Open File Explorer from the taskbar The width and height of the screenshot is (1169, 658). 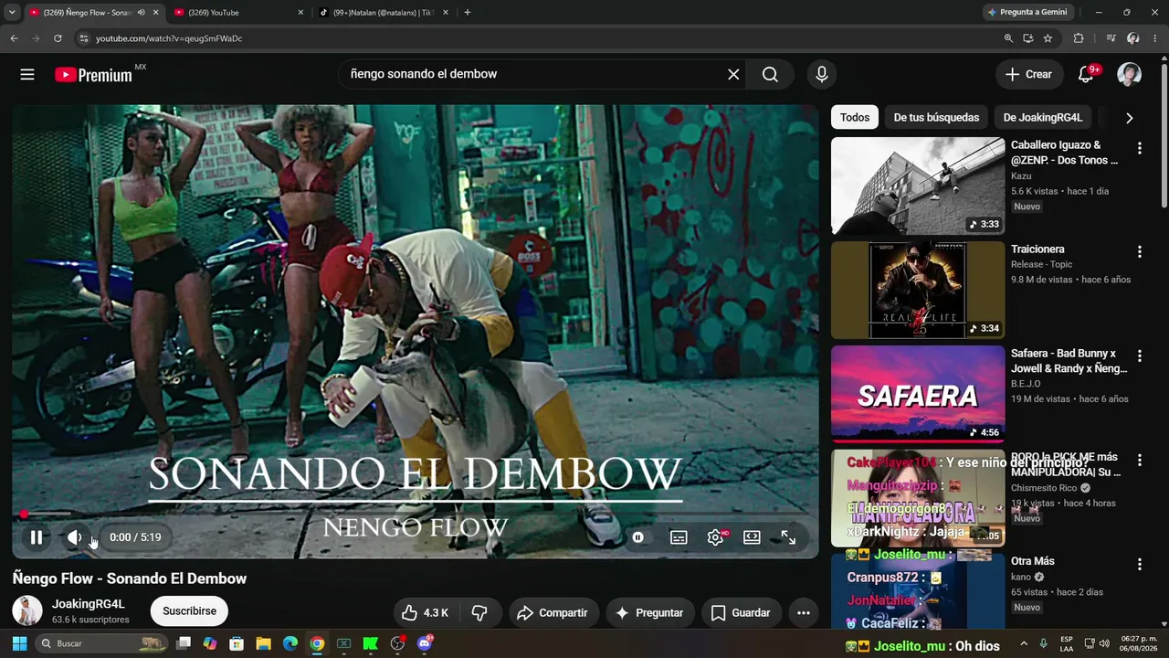click(x=264, y=643)
